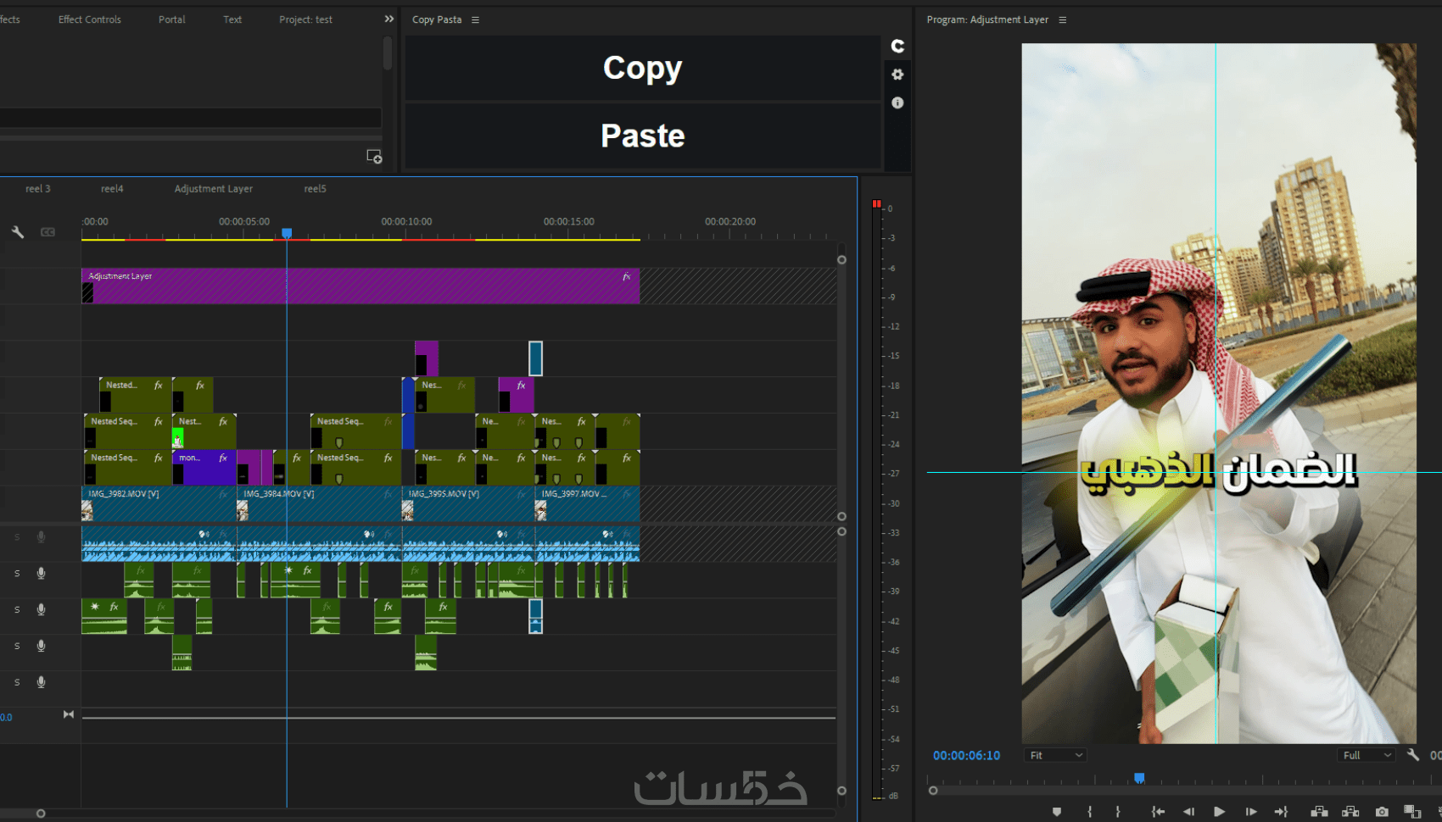The width and height of the screenshot is (1442, 822).
Task: Switch to the Text tab
Action: tap(232, 19)
